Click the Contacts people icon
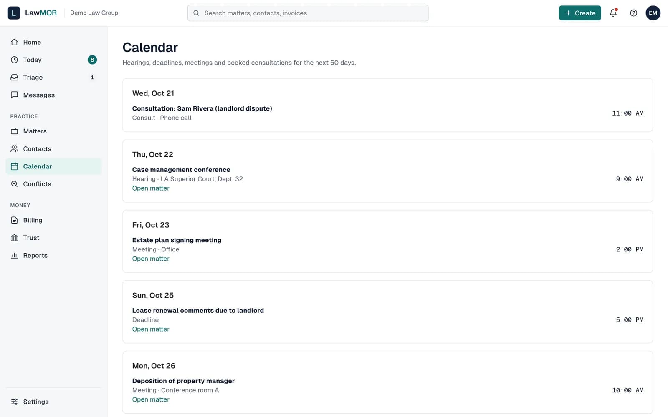The height and width of the screenshot is (417, 668). coord(15,148)
